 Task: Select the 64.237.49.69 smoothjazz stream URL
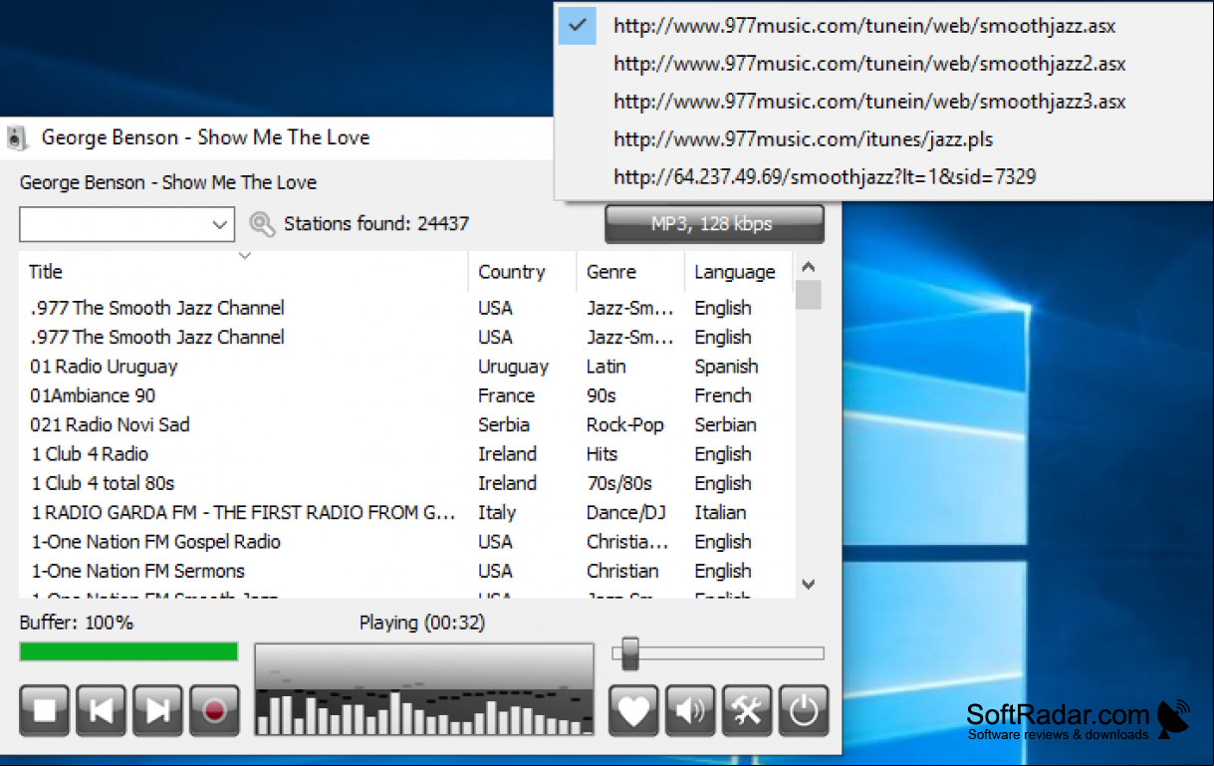click(825, 177)
